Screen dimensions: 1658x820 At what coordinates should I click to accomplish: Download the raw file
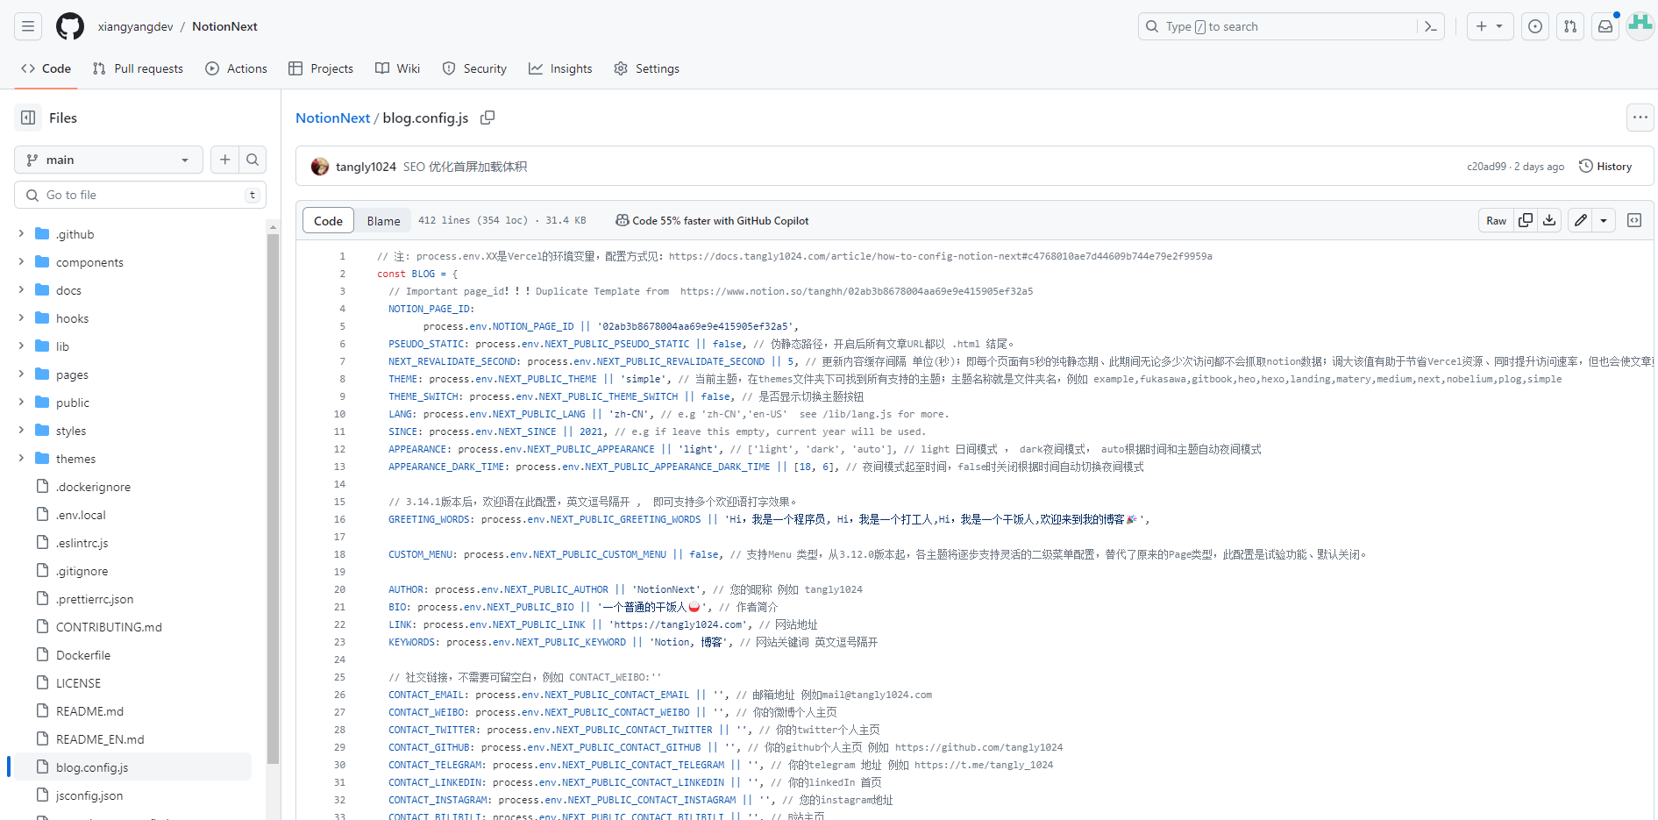point(1549,220)
